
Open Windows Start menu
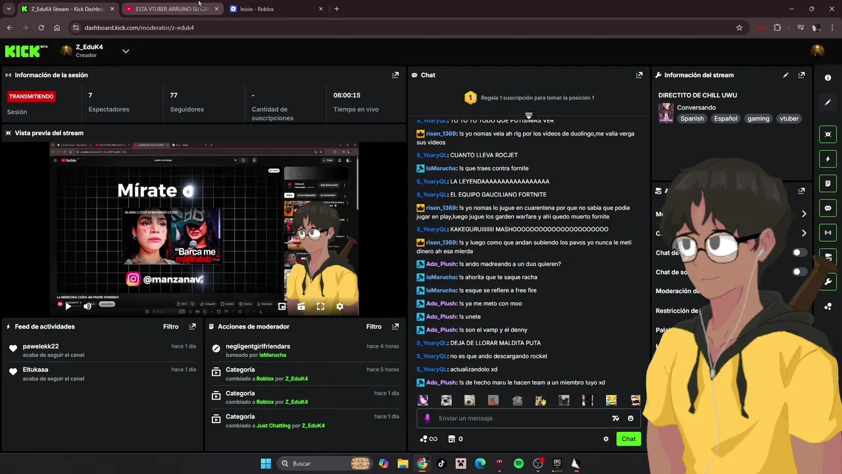pyautogui.click(x=266, y=463)
